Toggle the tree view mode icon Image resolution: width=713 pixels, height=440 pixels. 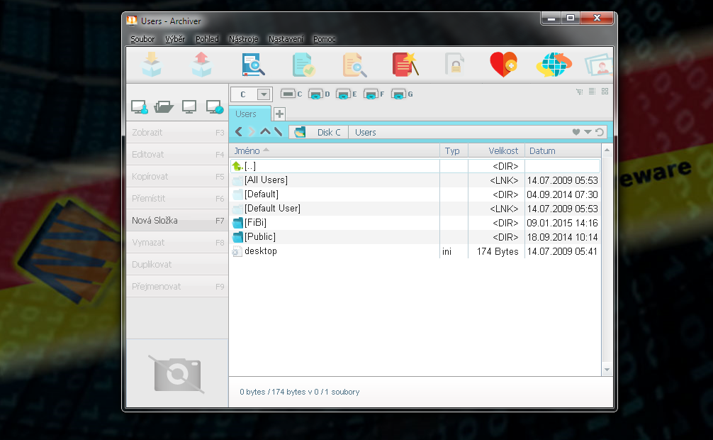(579, 92)
